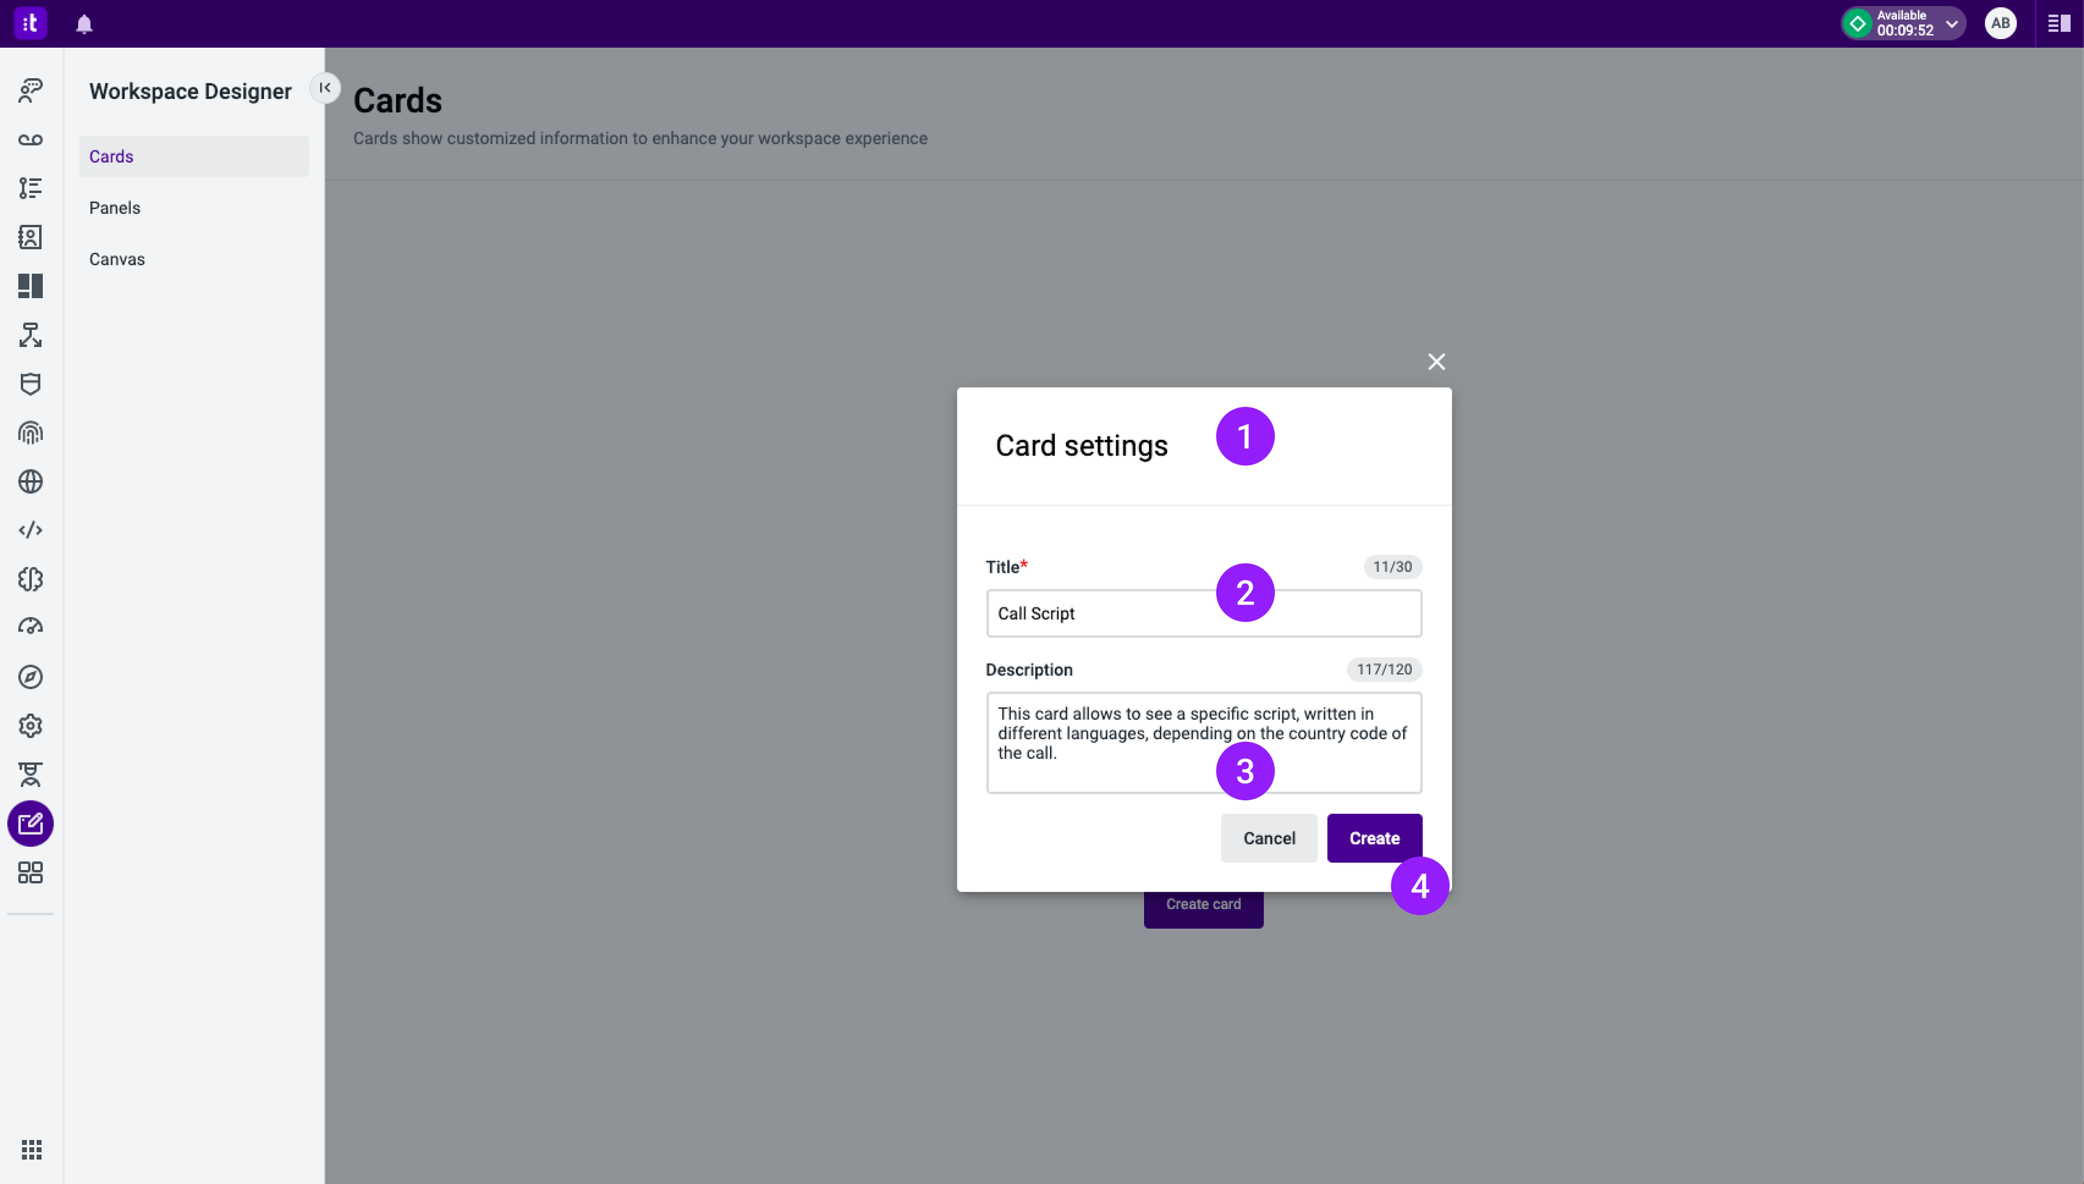Click the Workspace Designer Cards icon
The image size is (2084, 1184).
[x=30, y=824]
